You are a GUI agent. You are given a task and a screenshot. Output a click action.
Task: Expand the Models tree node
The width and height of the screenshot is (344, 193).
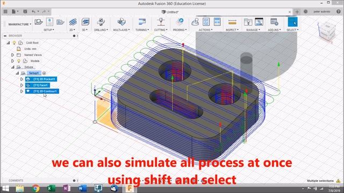(x=12, y=61)
